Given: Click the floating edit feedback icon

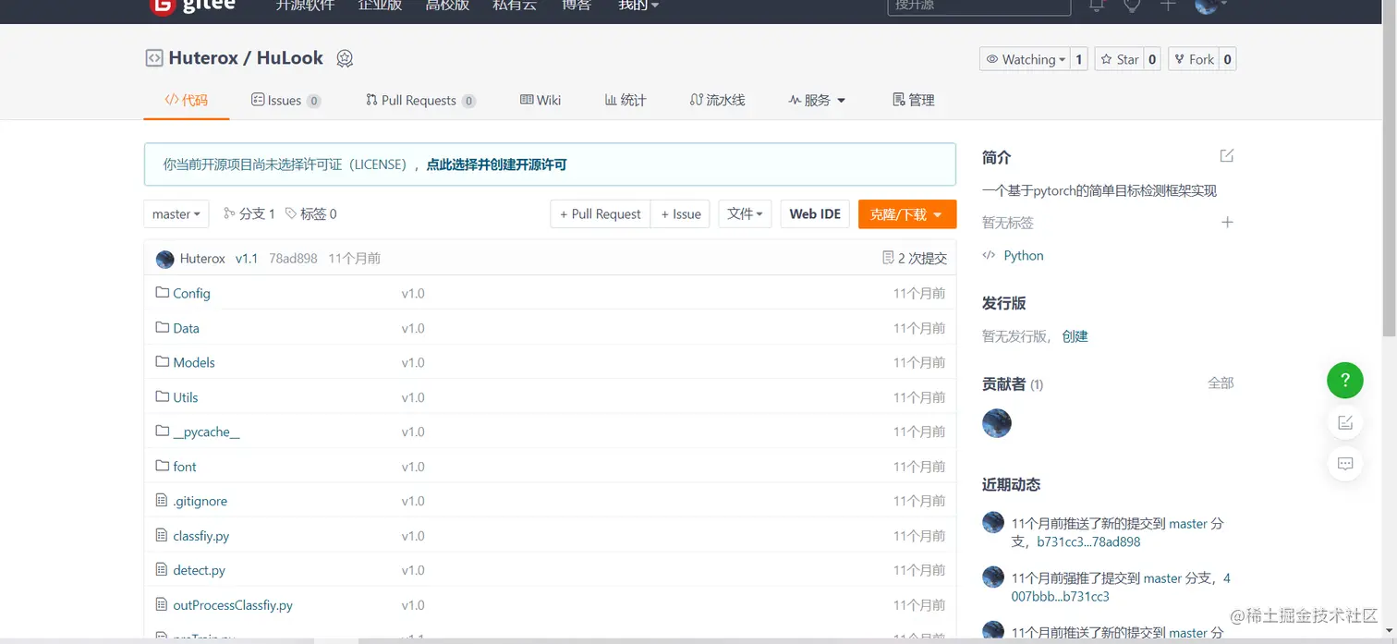Looking at the screenshot, I should (1345, 422).
